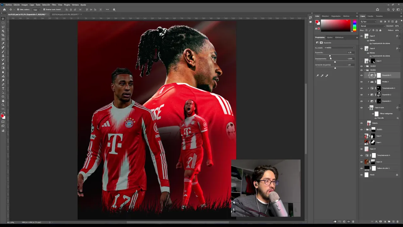
Task: Hide the Niveles 2 adjustment layer
Action: (x=361, y=82)
